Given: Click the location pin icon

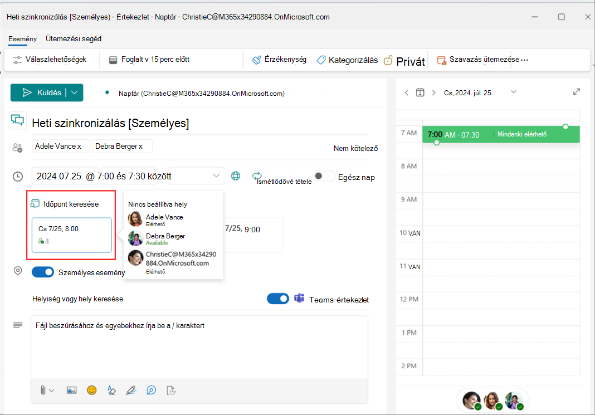Looking at the screenshot, I should [17, 271].
